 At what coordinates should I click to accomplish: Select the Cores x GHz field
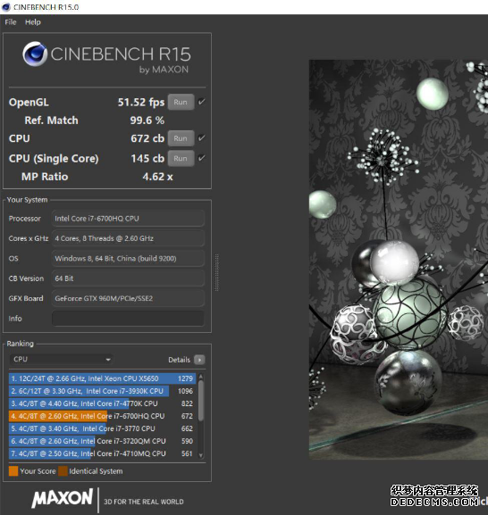point(128,238)
